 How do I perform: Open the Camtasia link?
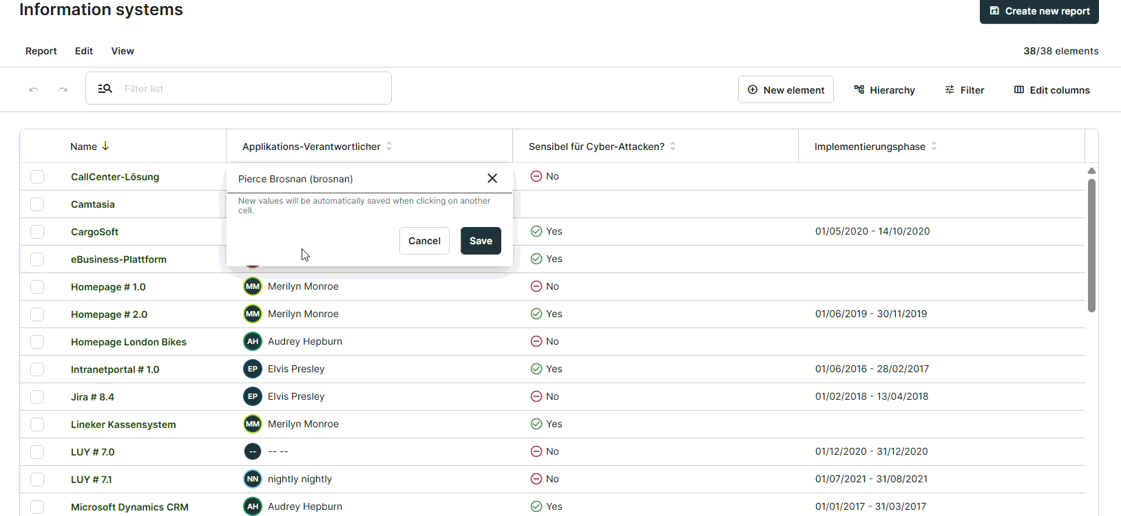pos(93,204)
